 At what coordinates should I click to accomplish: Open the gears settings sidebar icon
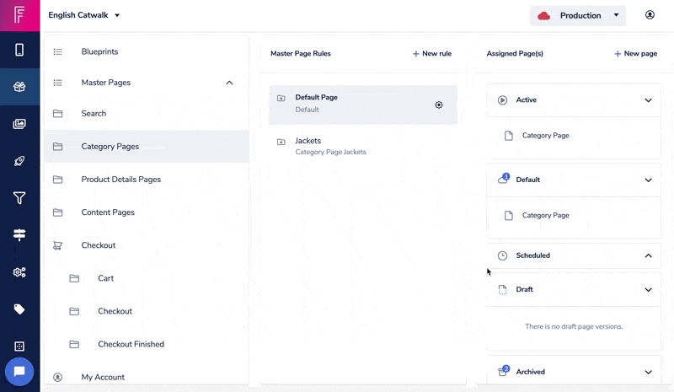click(x=19, y=272)
